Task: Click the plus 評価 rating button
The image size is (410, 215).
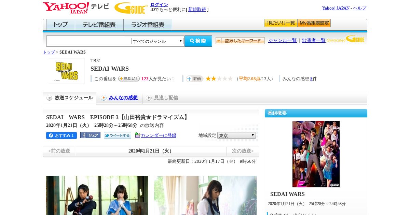Action: [194, 79]
